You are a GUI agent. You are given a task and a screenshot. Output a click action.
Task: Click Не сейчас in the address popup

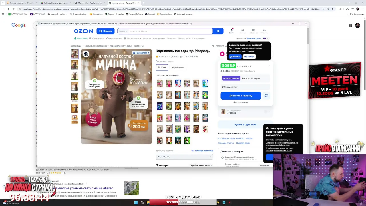click(x=249, y=56)
